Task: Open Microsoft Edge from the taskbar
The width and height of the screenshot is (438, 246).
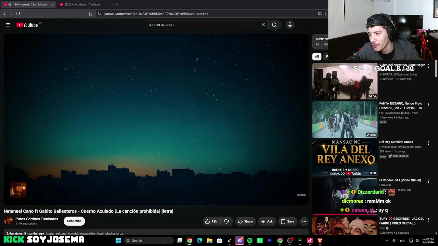Action: coord(199,241)
